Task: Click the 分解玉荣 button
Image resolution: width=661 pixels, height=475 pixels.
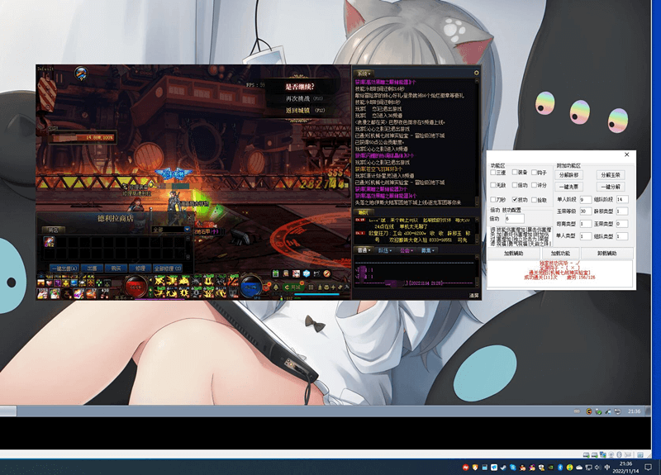Action: (x=611, y=175)
